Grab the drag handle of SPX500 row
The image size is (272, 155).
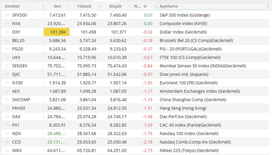[x=7, y=15]
